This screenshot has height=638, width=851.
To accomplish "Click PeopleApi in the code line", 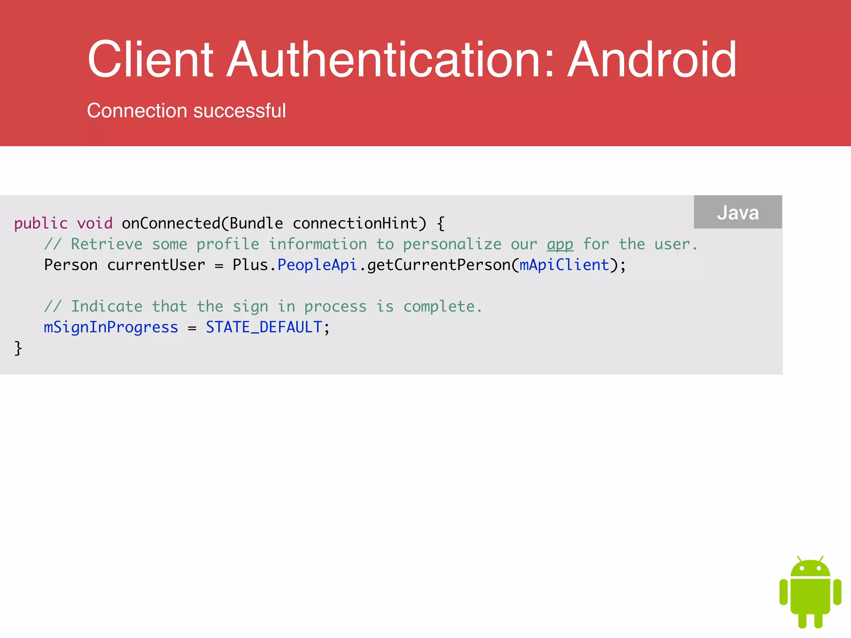I will (317, 265).
